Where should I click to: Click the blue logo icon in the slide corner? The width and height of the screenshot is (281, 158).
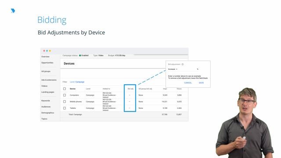coord(13,11)
